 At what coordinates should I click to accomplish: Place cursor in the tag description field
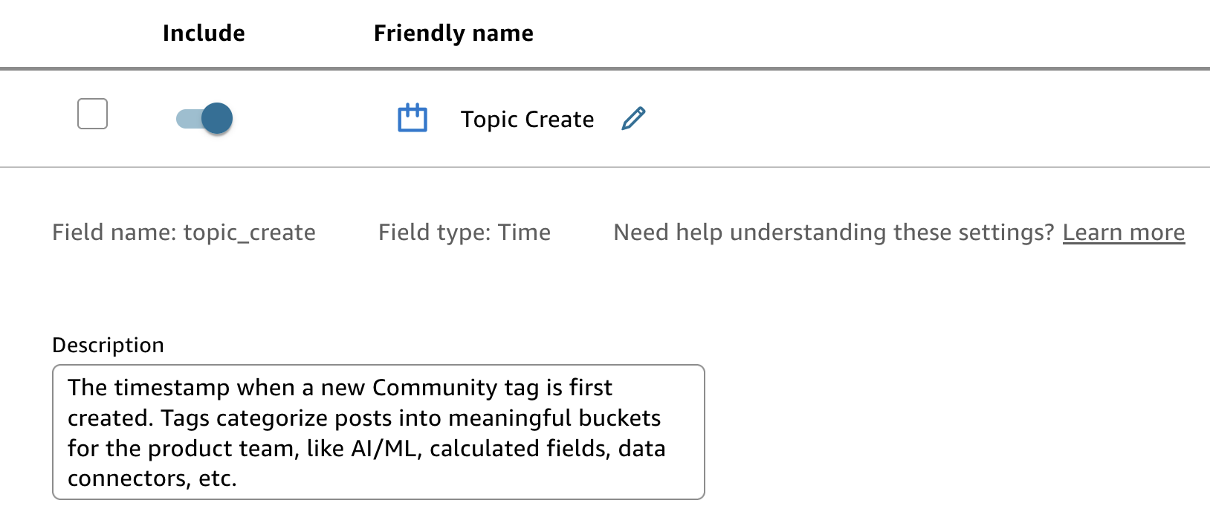click(379, 431)
